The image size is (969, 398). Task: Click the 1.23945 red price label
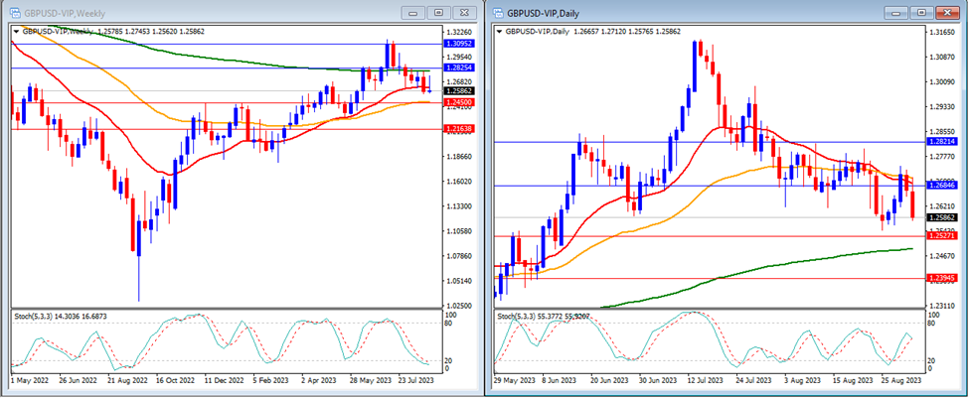click(942, 278)
